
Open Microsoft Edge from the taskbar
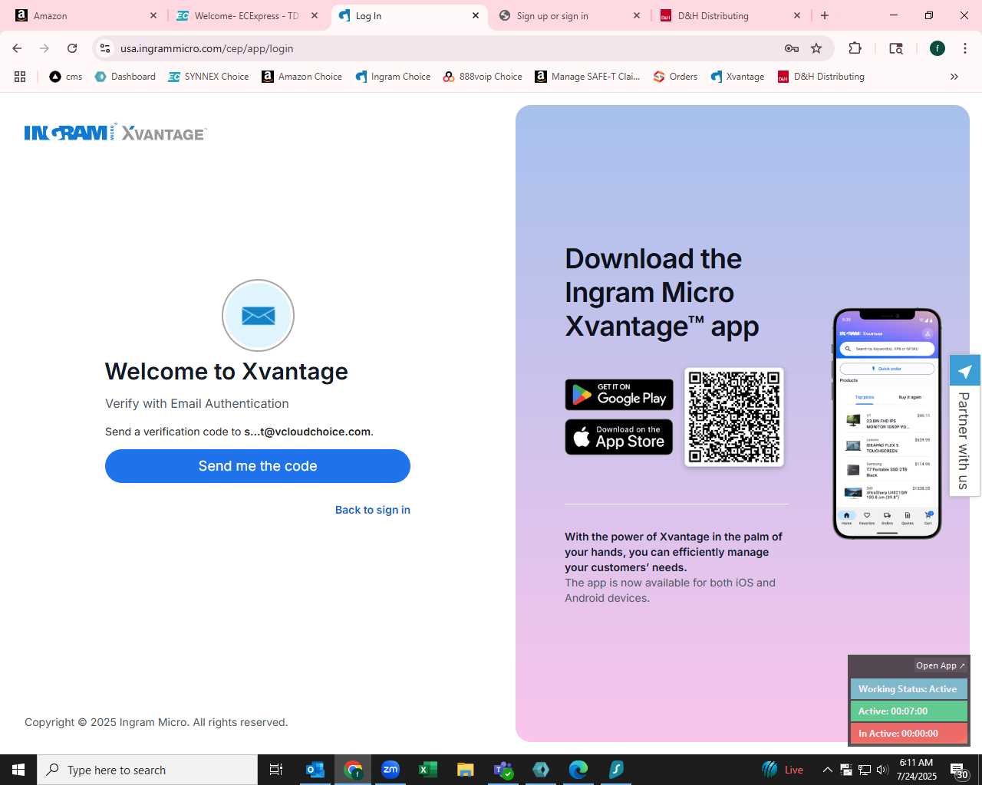(x=578, y=770)
